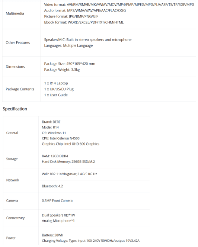
Task: Select the Multimedia row label
Action: tap(15, 13)
